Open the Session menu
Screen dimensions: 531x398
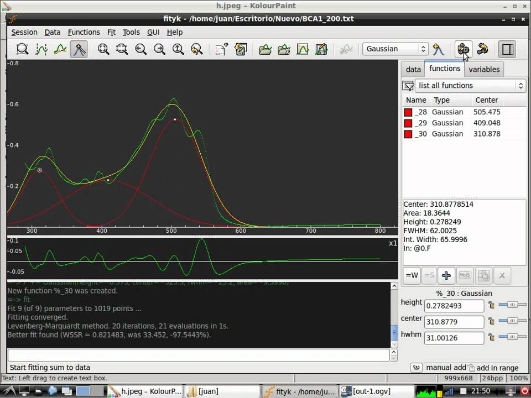[x=24, y=32]
